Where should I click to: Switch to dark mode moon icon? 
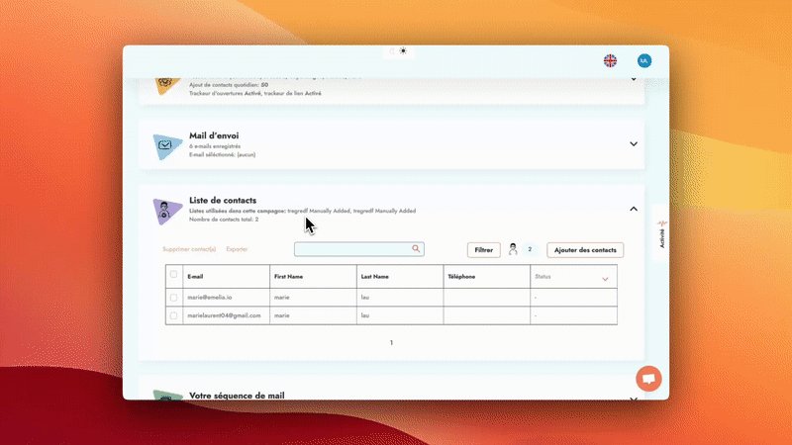[x=392, y=51]
